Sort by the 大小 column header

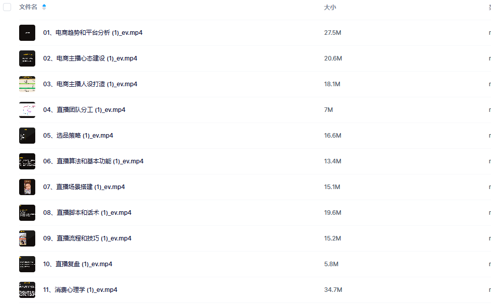pos(330,7)
